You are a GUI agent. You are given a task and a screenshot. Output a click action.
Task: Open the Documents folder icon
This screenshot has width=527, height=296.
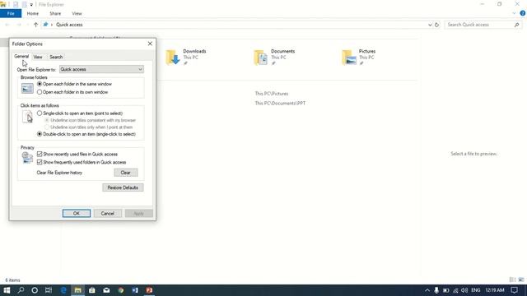[x=261, y=58]
